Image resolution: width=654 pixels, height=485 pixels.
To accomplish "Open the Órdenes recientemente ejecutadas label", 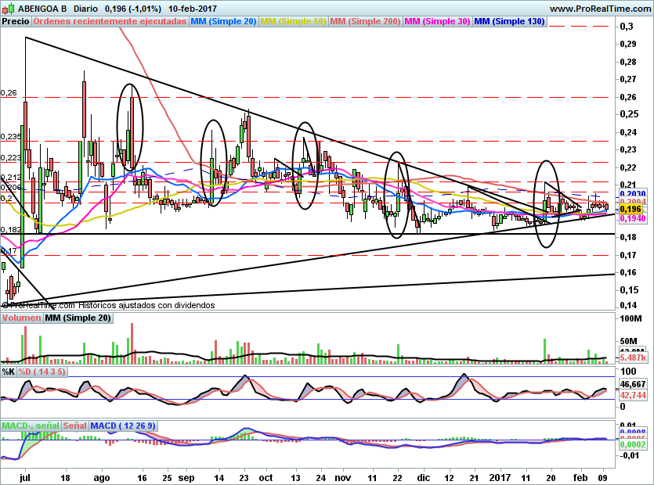I will tap(110, 21).
